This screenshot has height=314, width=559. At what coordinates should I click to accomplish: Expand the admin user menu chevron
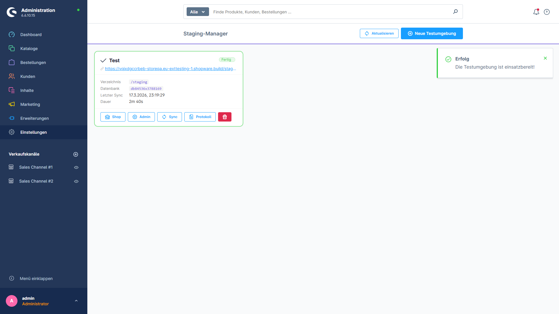(x=76, y=301)
